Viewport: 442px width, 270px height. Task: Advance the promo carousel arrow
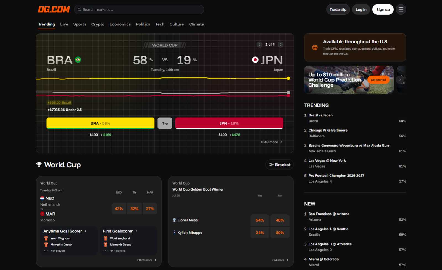[400, 80]
